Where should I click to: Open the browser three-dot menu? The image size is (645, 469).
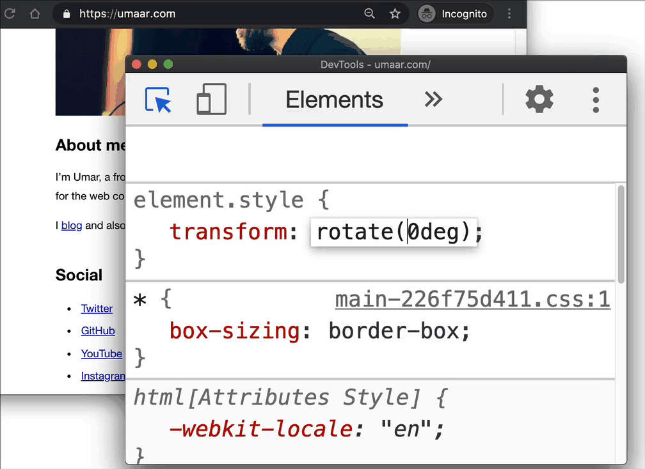(x=509, y=13)
